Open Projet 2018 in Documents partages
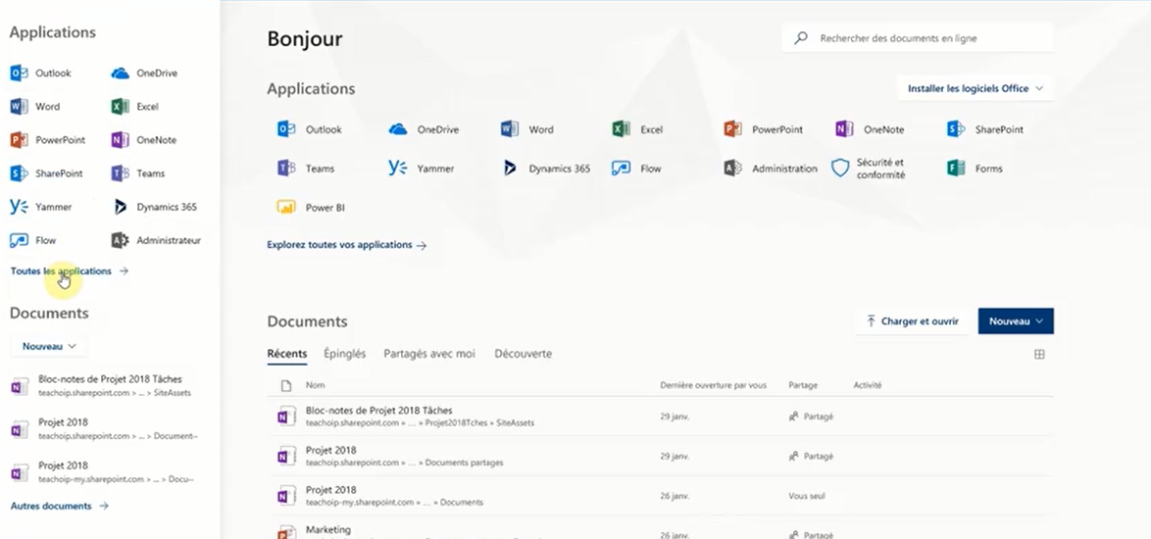 tap(661, 456)
